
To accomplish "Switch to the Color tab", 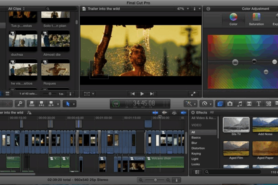I will coord(233,20).
